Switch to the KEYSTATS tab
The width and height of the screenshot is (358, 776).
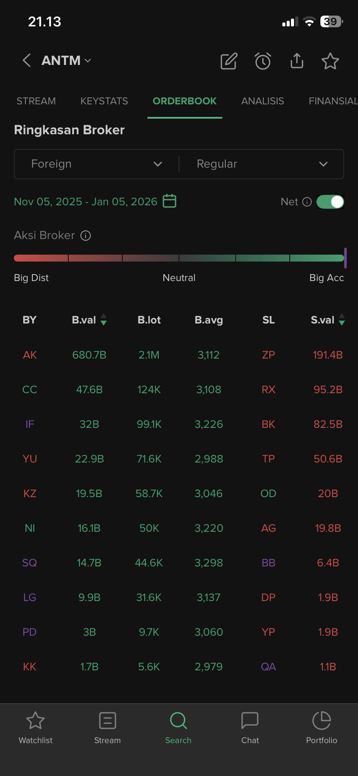coord(104,101)
